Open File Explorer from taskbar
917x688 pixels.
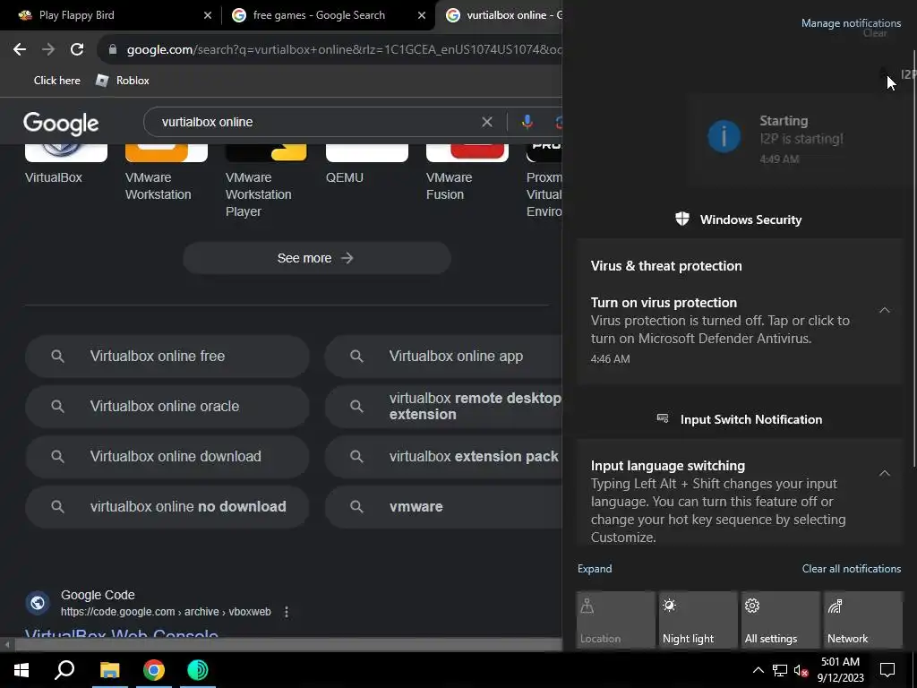tap(109, 670)
